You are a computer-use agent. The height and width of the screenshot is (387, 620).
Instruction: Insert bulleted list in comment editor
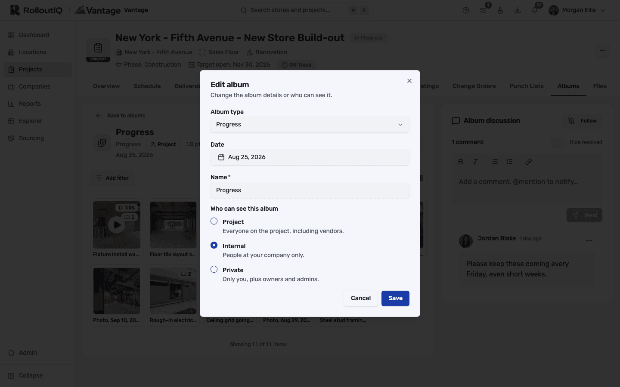495,162
